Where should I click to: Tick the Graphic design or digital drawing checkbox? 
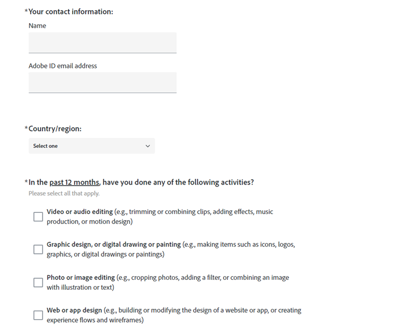(x=38, y=249)
